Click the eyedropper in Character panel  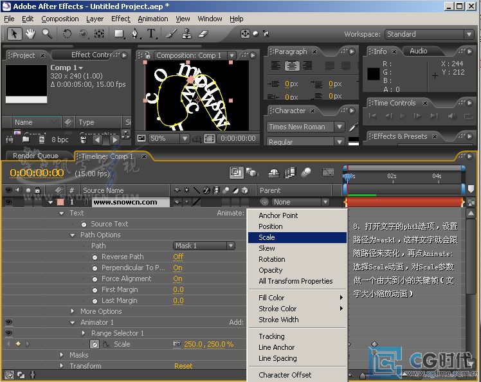click(354, 127)
